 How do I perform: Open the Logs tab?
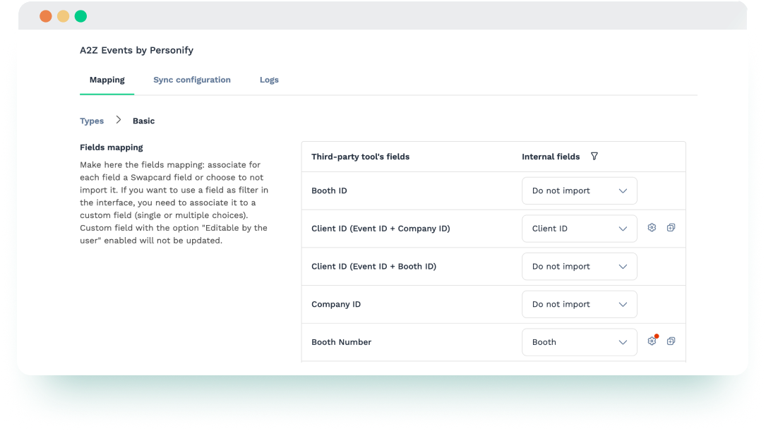(269, 80)
